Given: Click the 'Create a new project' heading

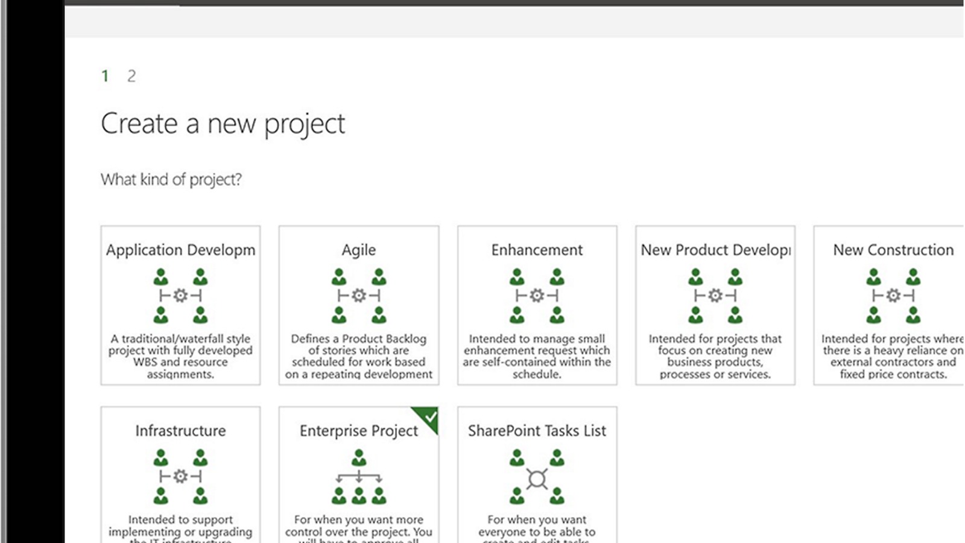Looking at the screenshot, I should (223, 124).
